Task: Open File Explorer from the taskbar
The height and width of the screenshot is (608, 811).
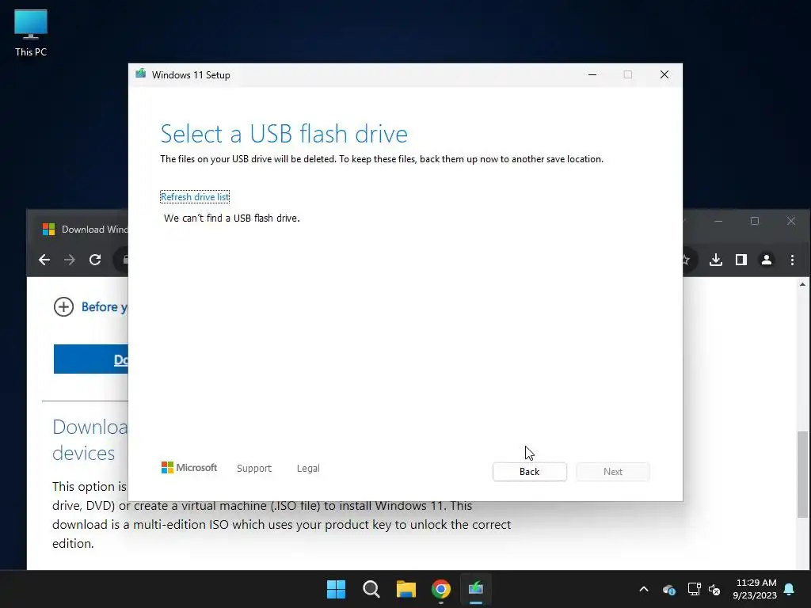Action: tap(406, 589)
